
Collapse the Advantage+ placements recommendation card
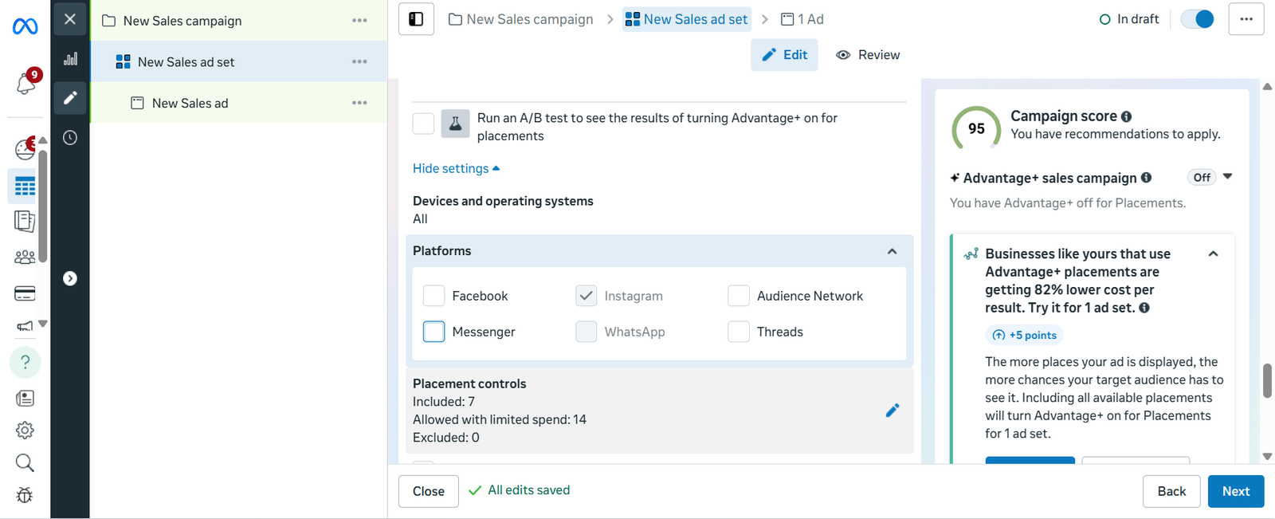coord(1213,254)
